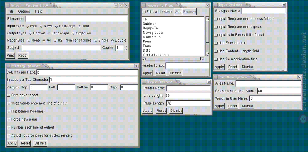Toggle Flip banner headings
Screen dimensions: 308x152
coord(8,111)
